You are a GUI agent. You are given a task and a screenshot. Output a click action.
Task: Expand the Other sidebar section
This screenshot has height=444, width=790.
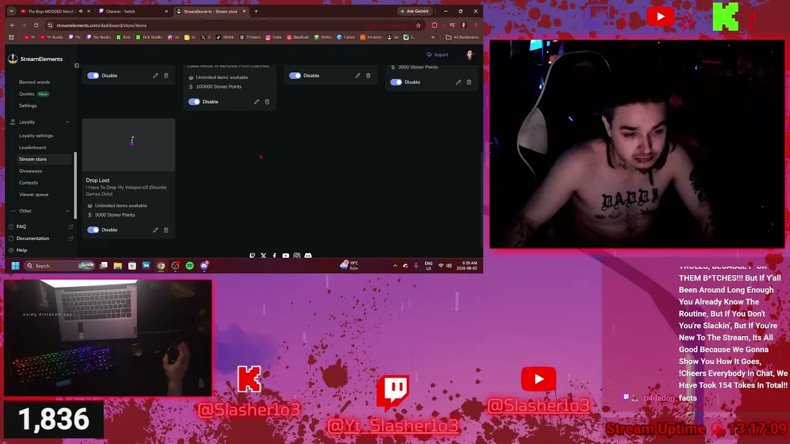coord(67,211)
